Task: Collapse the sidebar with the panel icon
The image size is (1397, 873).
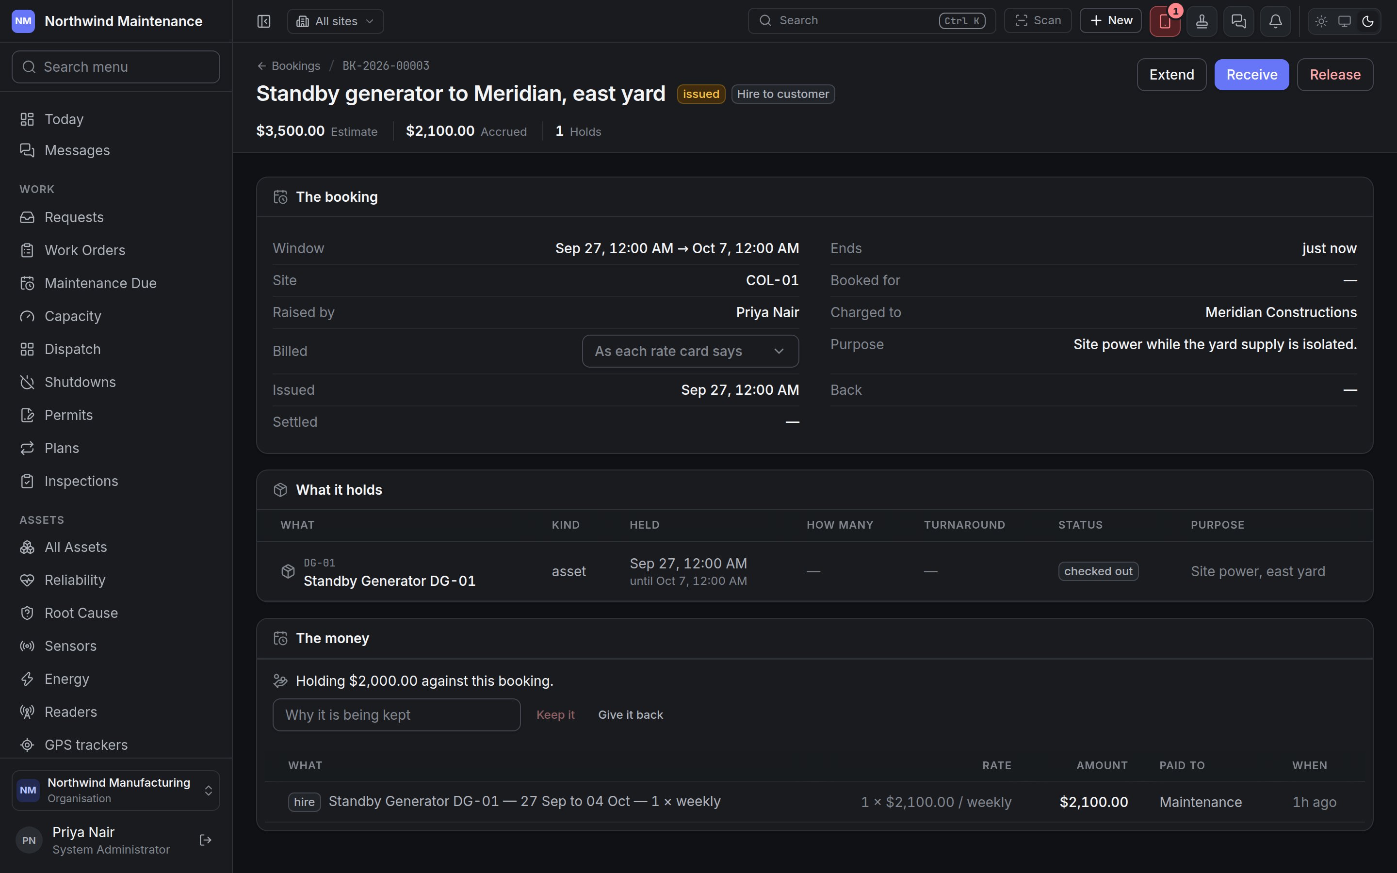Action: 264,21
